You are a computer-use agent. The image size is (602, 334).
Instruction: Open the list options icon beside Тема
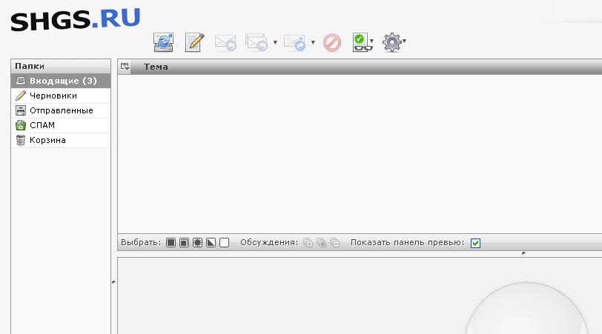point(125,67)
